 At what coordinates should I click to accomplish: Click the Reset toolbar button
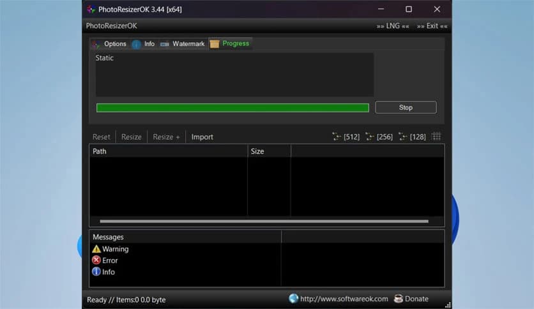click(x=101, y=137)
